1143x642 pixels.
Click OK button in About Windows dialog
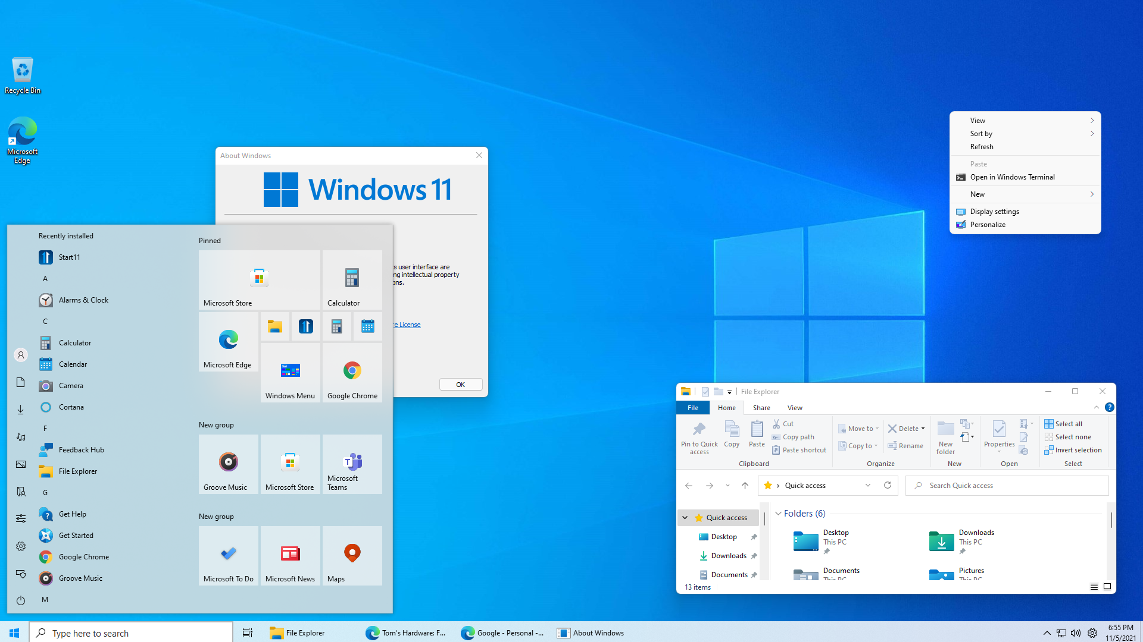coord(461,384)
